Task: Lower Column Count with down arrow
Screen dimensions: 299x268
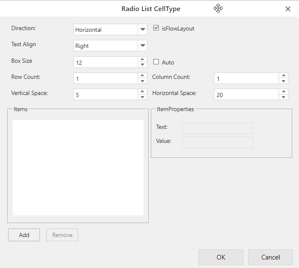Action: (x=283, y=81)
